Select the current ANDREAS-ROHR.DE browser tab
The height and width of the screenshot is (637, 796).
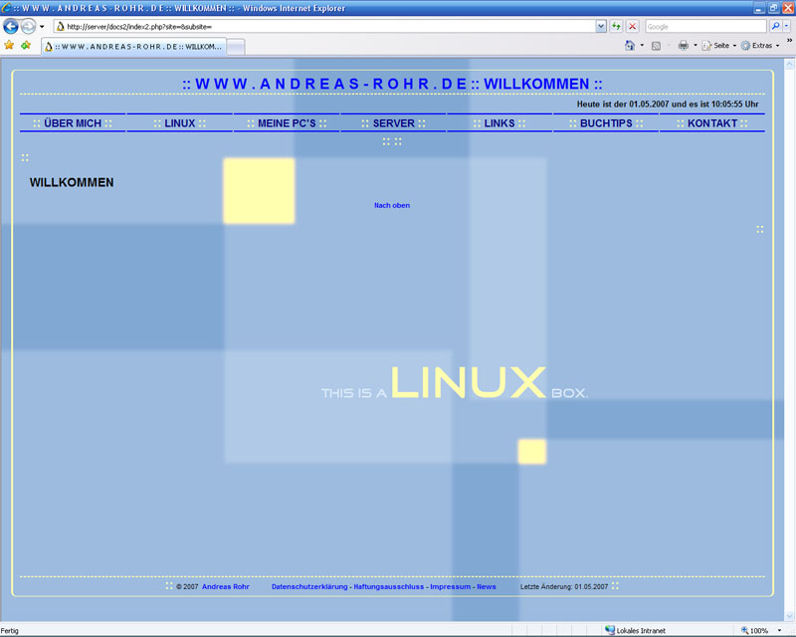click(x=133, y=46)
